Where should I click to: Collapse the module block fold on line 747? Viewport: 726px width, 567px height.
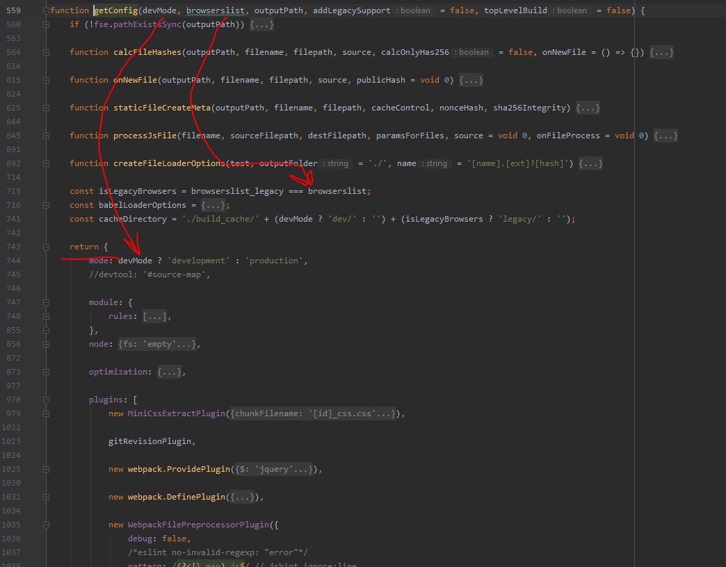(x=46, y=302)
